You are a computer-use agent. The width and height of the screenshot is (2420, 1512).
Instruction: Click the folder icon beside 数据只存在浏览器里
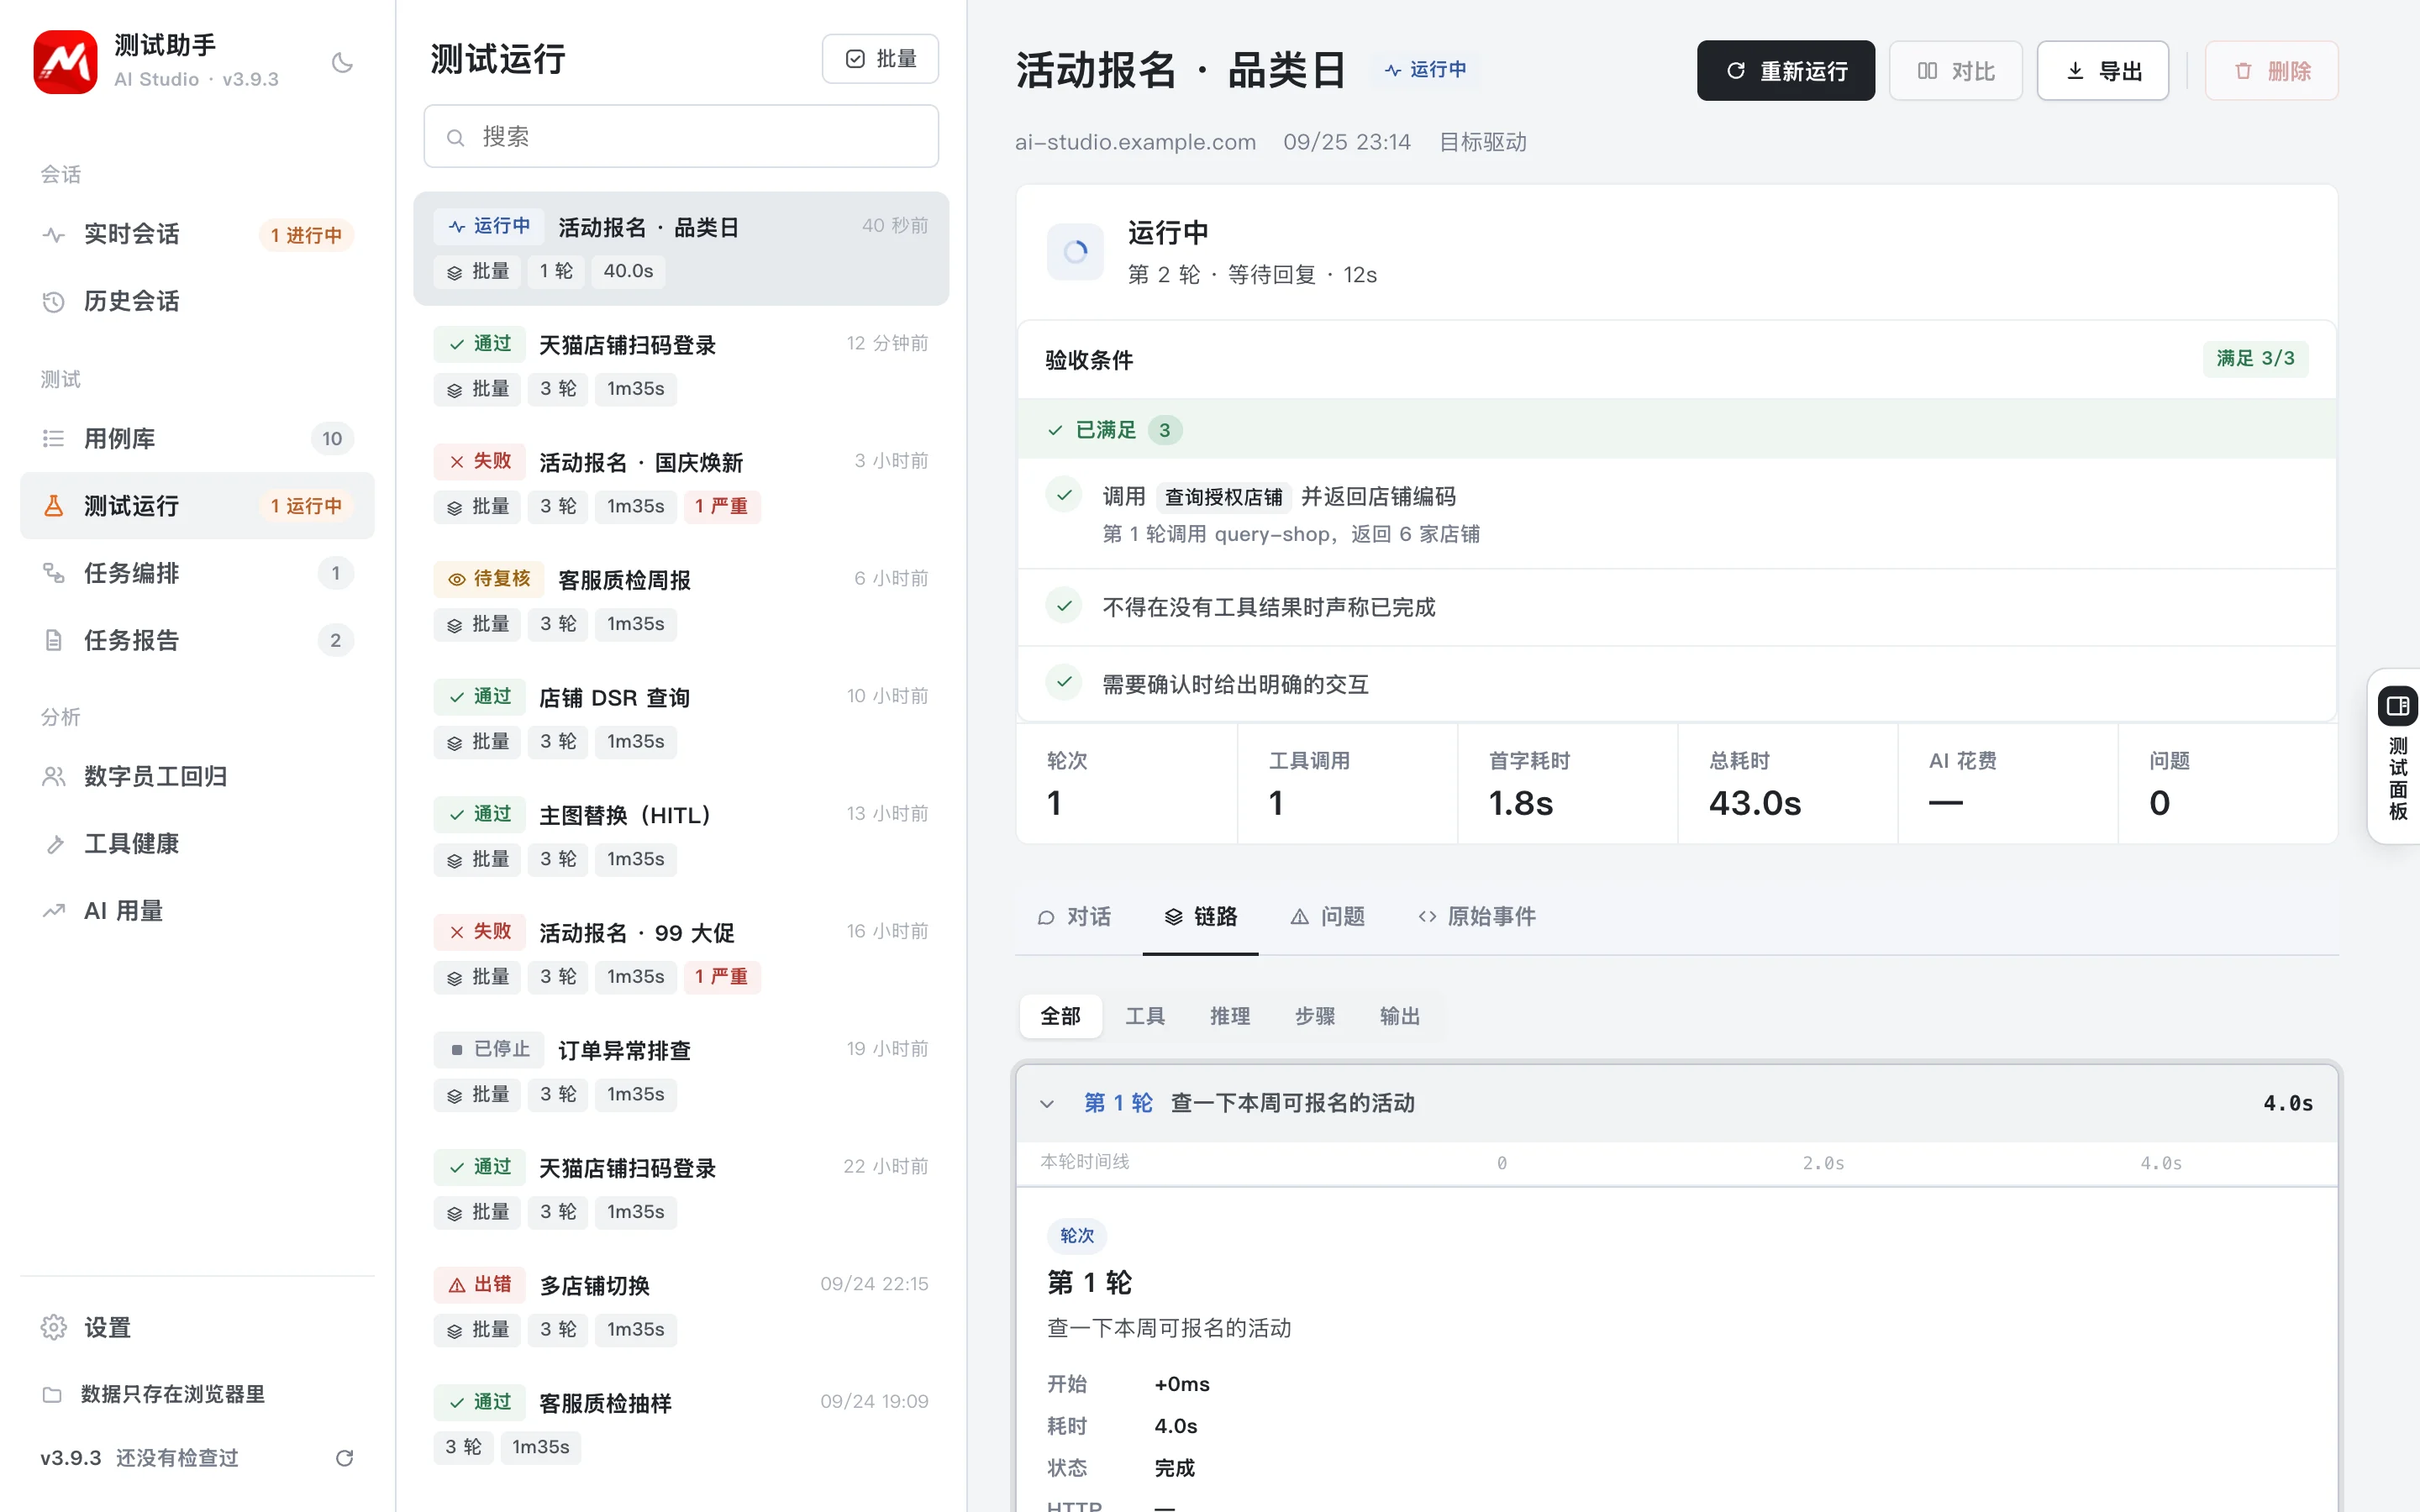[52, 1394]
